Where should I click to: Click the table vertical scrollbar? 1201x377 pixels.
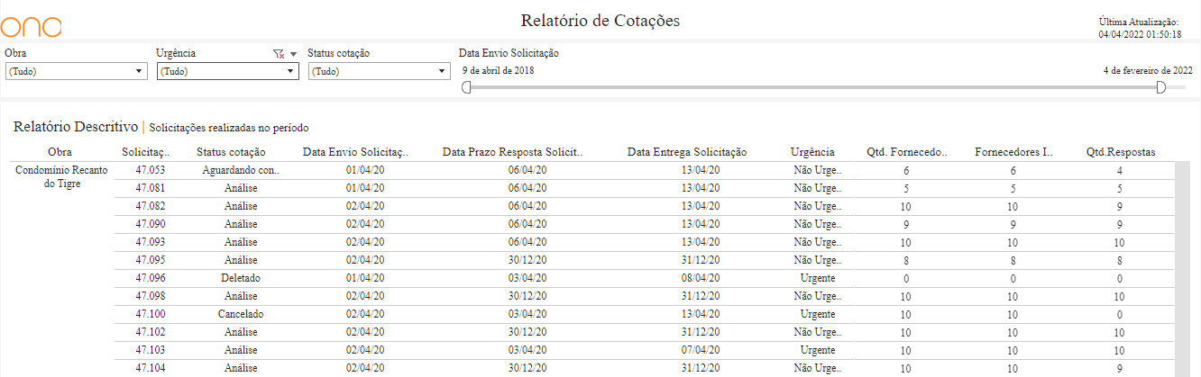1183,269
